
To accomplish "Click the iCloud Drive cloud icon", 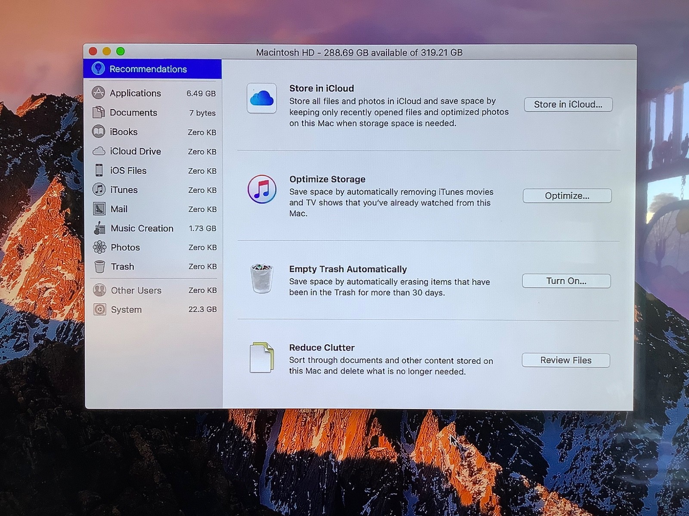I will point(99,151).
